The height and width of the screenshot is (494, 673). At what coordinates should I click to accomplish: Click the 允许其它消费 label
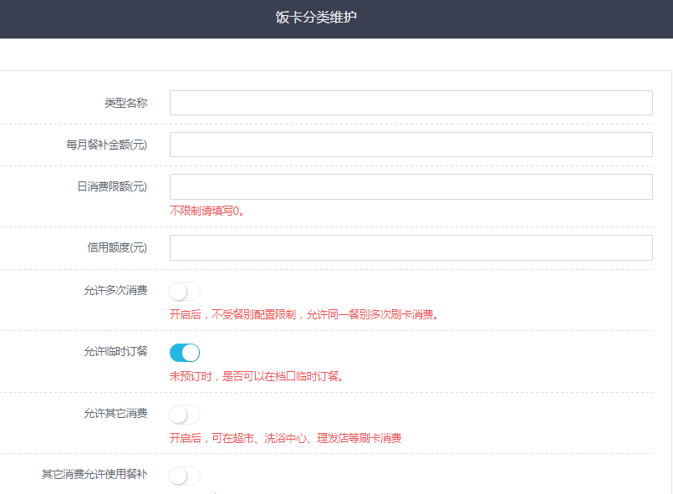115,413
